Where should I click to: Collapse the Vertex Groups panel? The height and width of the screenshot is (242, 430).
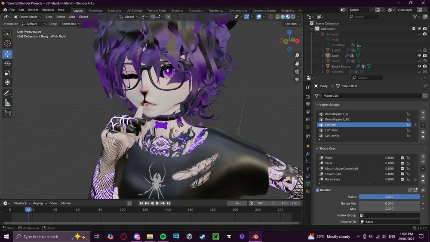pyautogui.click(x=317, y=105)
